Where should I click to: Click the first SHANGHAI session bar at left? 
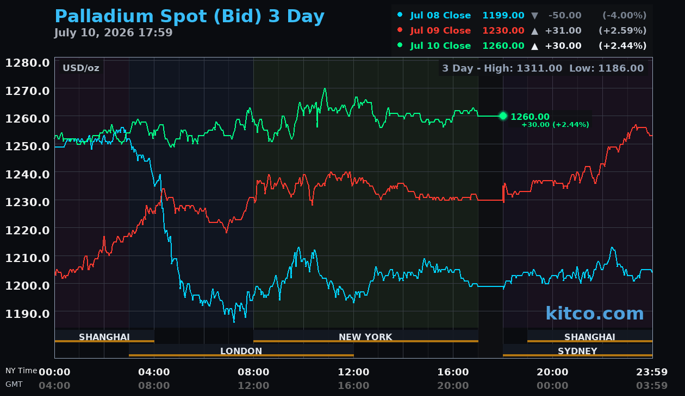[x=104, y=336]
